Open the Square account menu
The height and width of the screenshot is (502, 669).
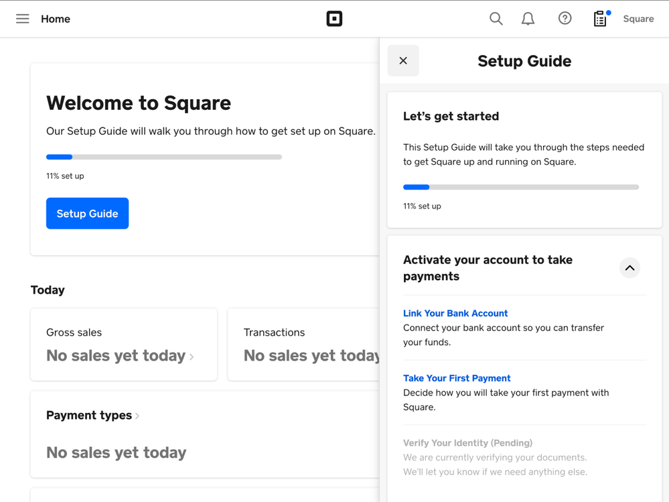(638, 19)
